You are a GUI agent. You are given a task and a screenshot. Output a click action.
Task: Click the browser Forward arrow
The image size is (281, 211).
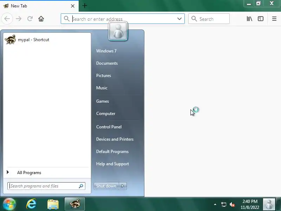point(19,19)
